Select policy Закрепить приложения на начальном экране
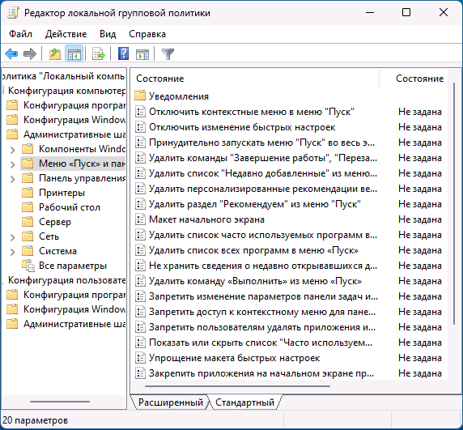463x430 pixels. (261, 373)
